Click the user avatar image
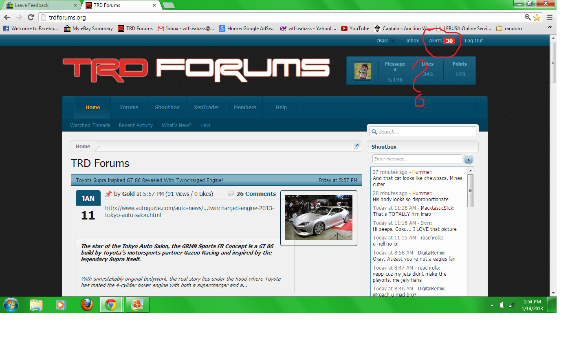 coord(362,71)
